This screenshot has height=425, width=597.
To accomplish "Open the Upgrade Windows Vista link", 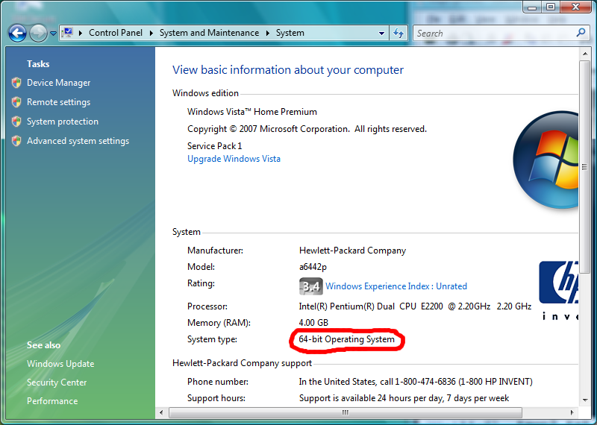I will [234, 159].
